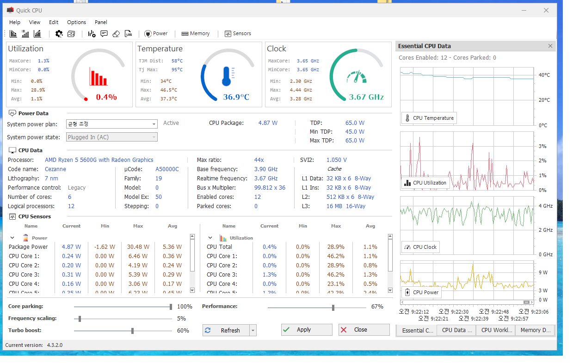Click the chart-with-gear toolbar icon
The height and width of the screenshot is (364, 573).
click(92, 34)
